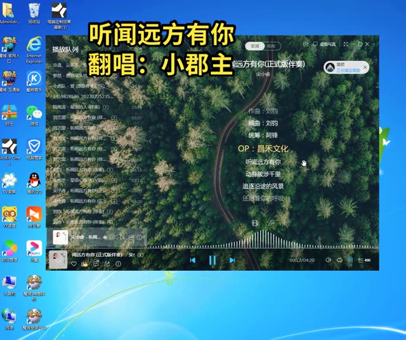
Task: Open the 酷狗音乐 desktop shortcut
Action: click(34, 82)
